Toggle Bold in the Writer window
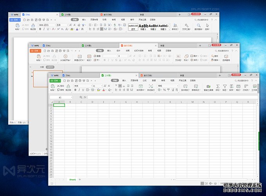The image size is (266, 196). (x=40, y=29)
